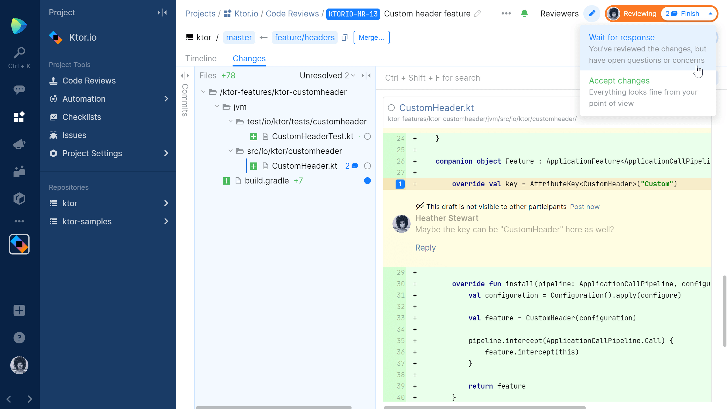
Task: Select CustomHeaderTest.kt file
Action: click(312, 137)
